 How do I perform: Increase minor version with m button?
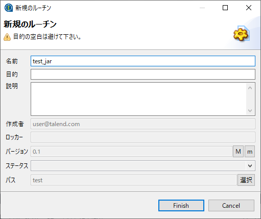click(250, 151)
